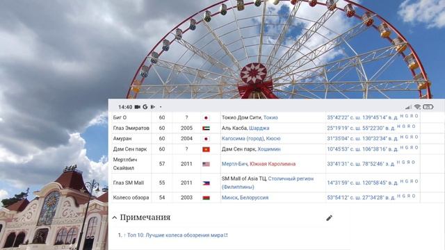This screenshot has height=250, width=445.
Task: Click the Belarus flag in Колесо обзора row
Action: (206, 198)
